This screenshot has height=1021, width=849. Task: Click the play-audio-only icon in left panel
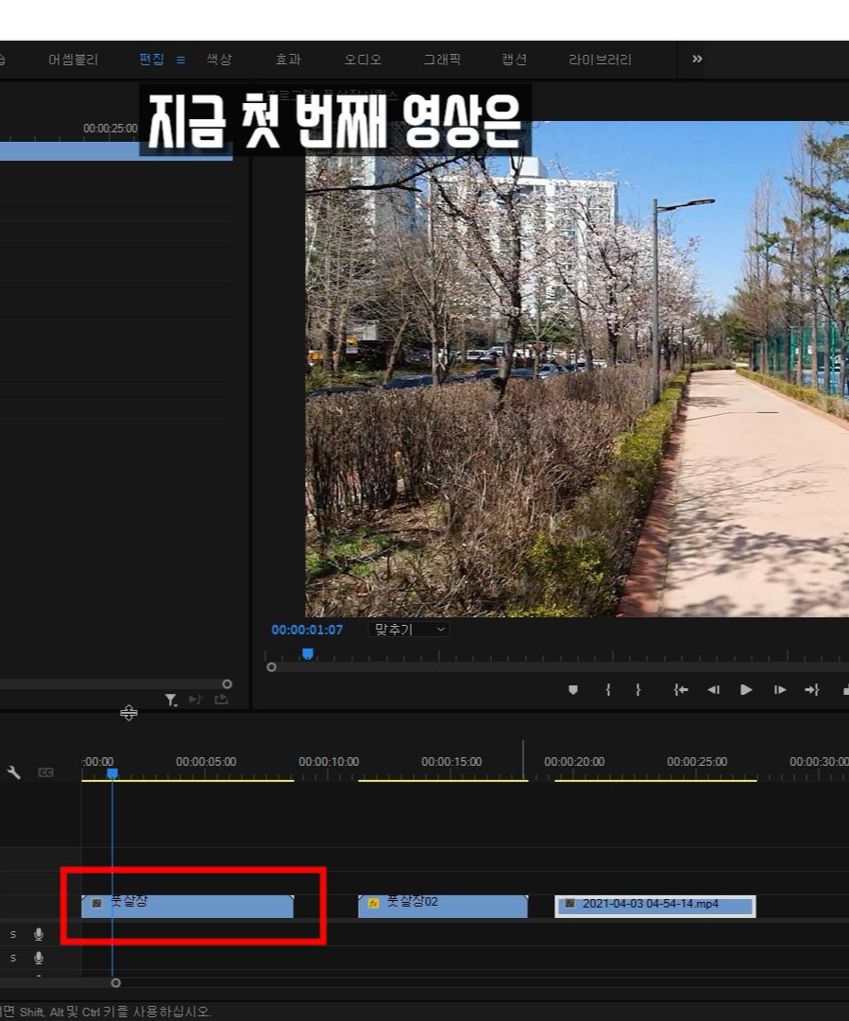[195, 700]
